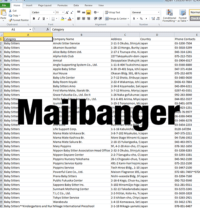Apply cell borders with the Borders icon
Viewport: 200px width, 208px height.
click(x=53, y=19)
